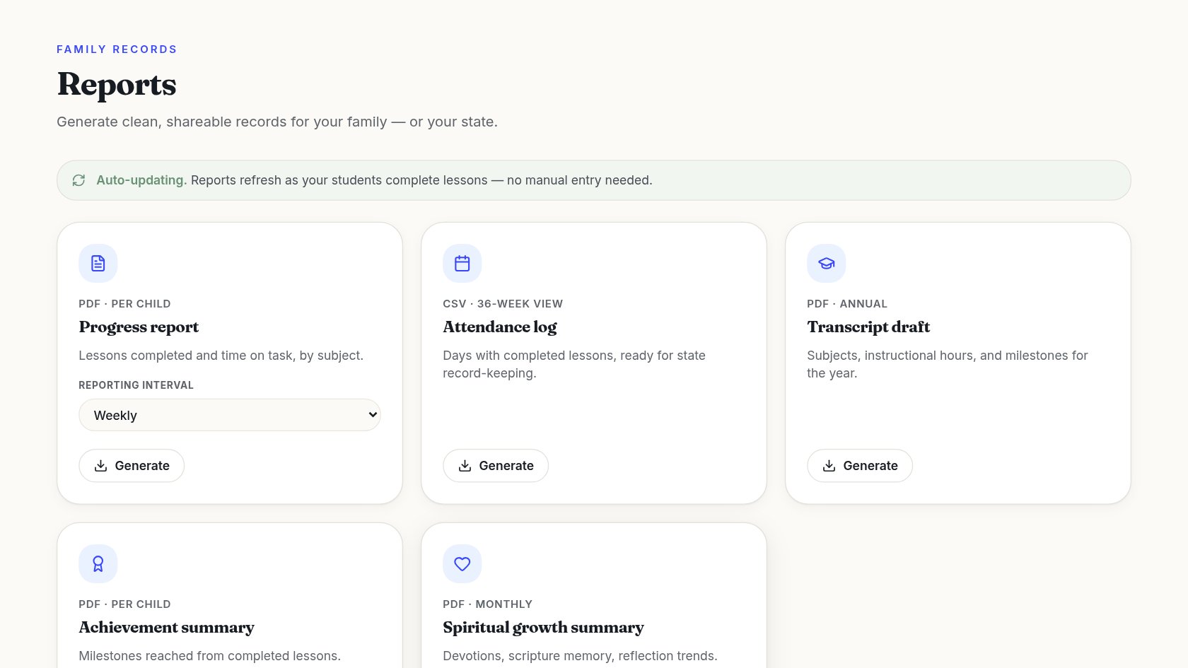This screenshot has height=668, width=1188.
Task: Click 'Devotions, scripture memory' description
Action: coord(580,656)
